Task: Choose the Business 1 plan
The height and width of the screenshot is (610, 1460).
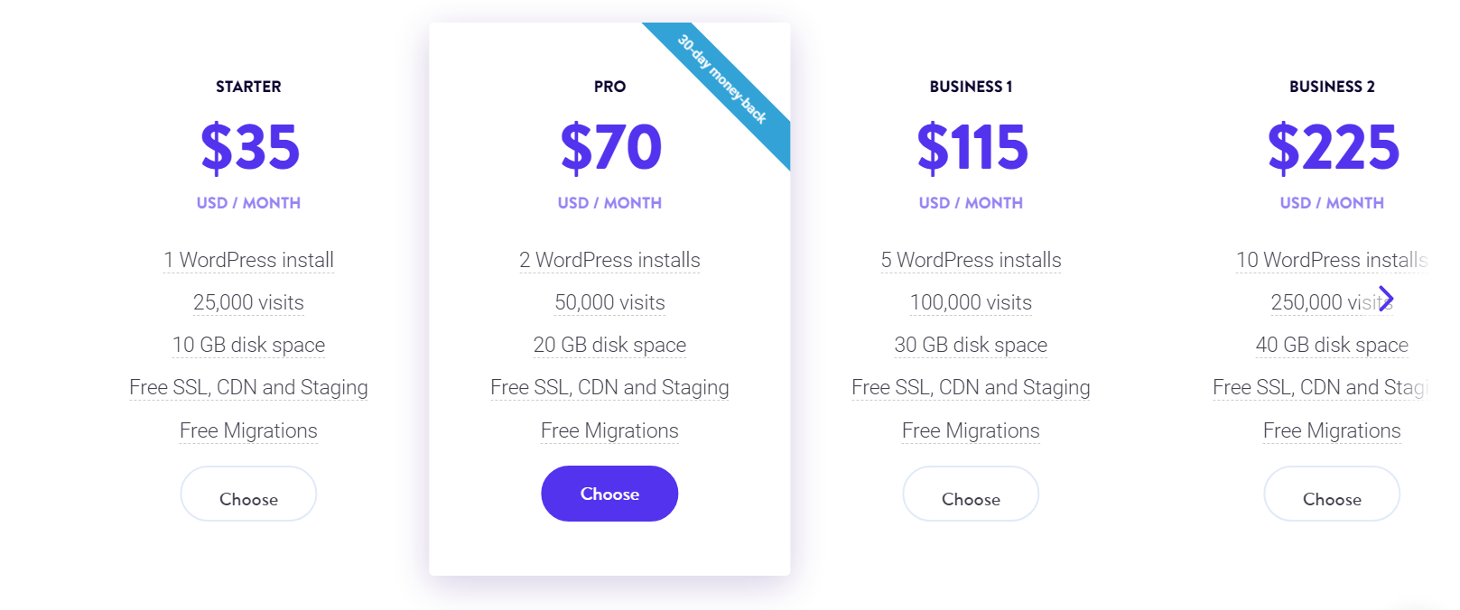Action: pos(971,494)
